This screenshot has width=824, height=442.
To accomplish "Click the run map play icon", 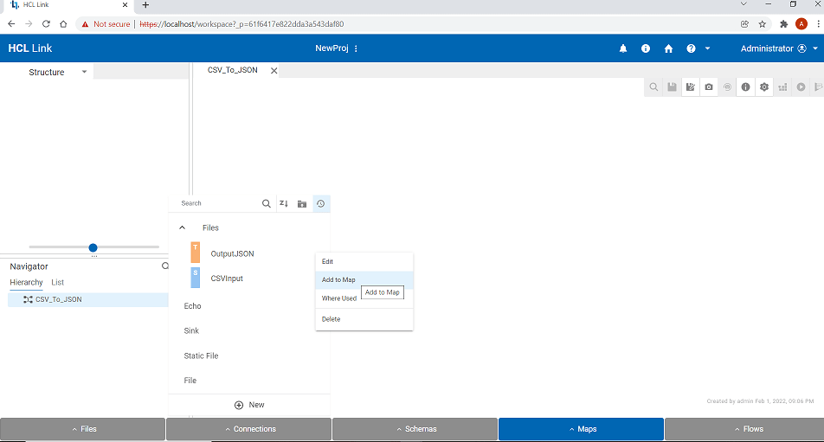I will click(801, 86).
